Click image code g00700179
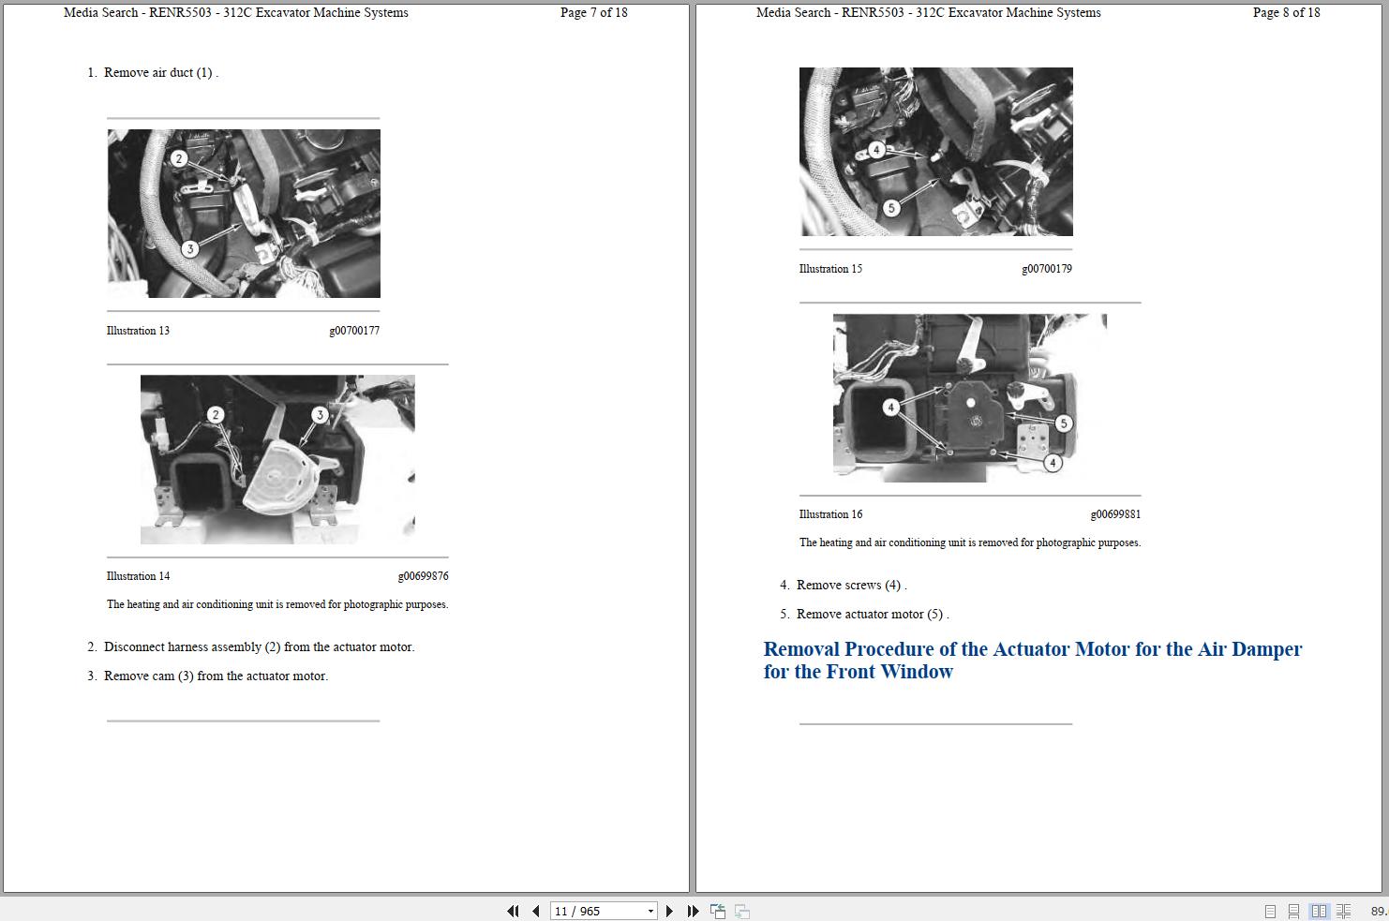The height and width of the screenshot is (921, 1389). click(x=1047, y=269)
